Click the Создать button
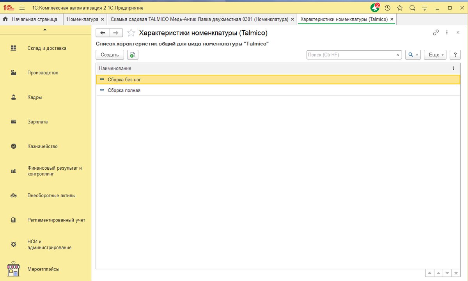Image resolution: width=468 pixels, height=281 pixels. click(x=110, y=55)
